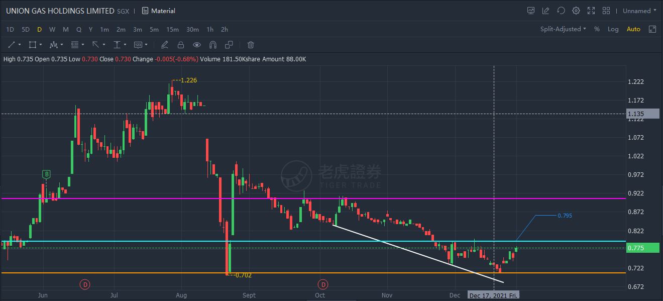Click the dividend D marker near June
Screen dimensions: 663x301
[x=85, y=285]
